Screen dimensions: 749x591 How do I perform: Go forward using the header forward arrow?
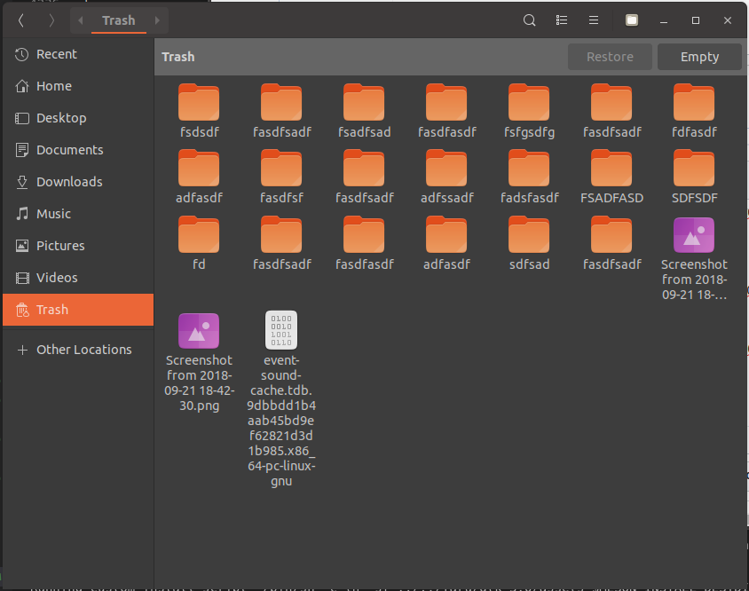click(x=51, y=20)
